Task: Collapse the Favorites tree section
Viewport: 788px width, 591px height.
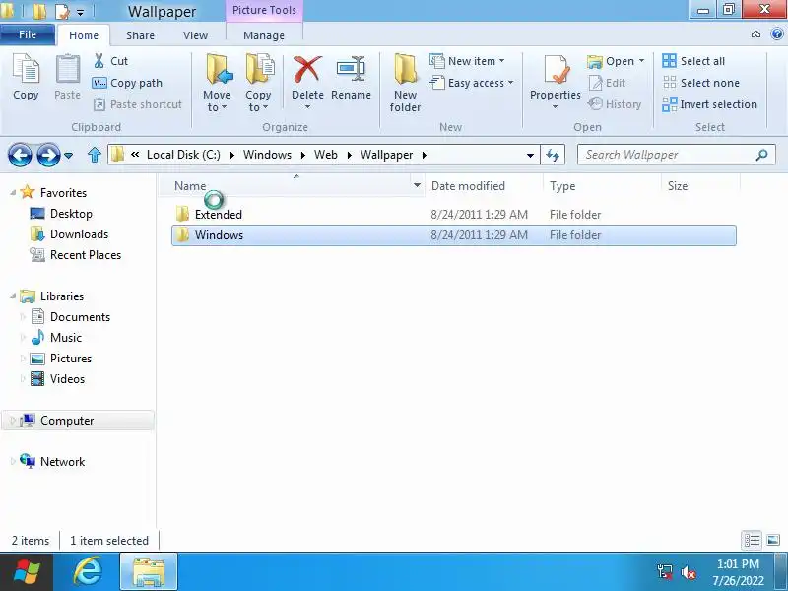Action: 13,192
